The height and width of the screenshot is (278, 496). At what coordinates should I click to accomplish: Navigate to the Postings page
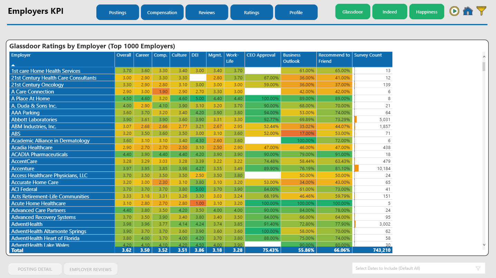pos(117,12)
